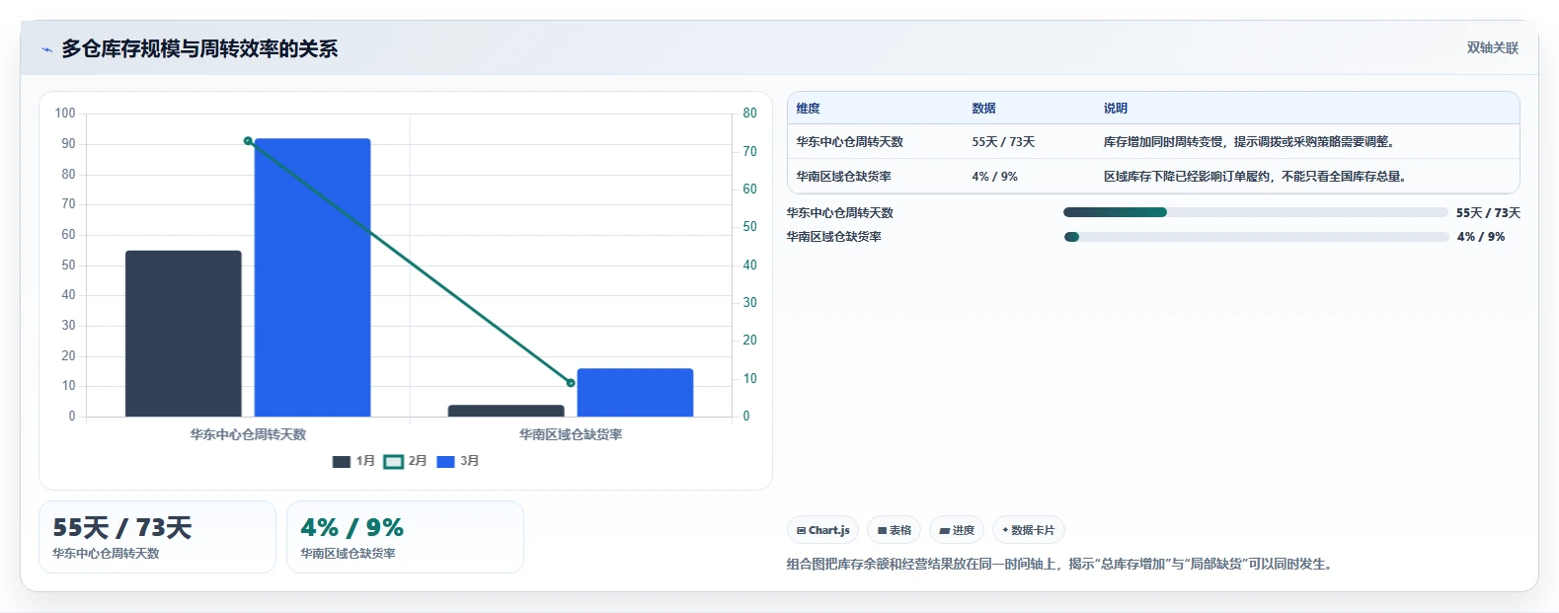This screenshot has width=1559, height=613.
Task: Select the blue 3月 bar for 华南区域仓缺货率
Action: click(635, 393)
